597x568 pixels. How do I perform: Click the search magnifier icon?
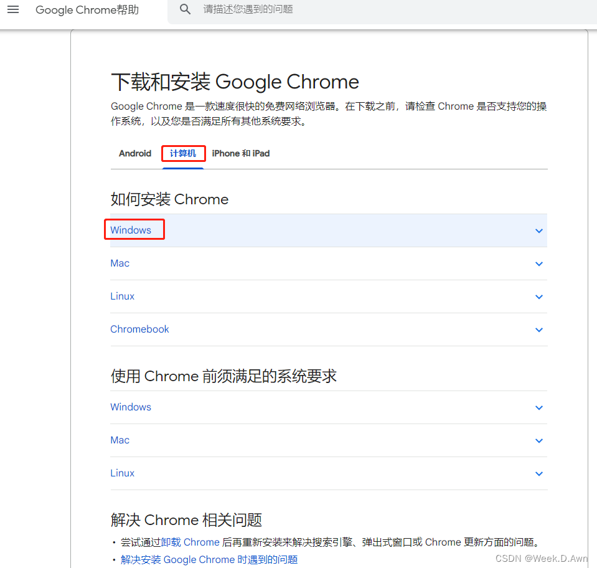pyautogui.click(x=185, y=9)
